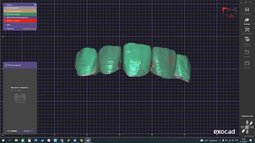Expand the Основания реставраций group arrow
Viewport: 255px width, 143px height.
point(5,17)
